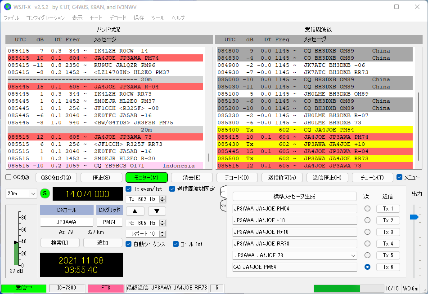Click the 受信中 receiving status indicator
This screenshot has width=428, height=294.
(x=24, y=288)
